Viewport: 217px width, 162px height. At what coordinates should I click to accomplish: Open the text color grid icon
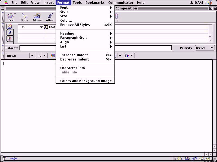53,56
